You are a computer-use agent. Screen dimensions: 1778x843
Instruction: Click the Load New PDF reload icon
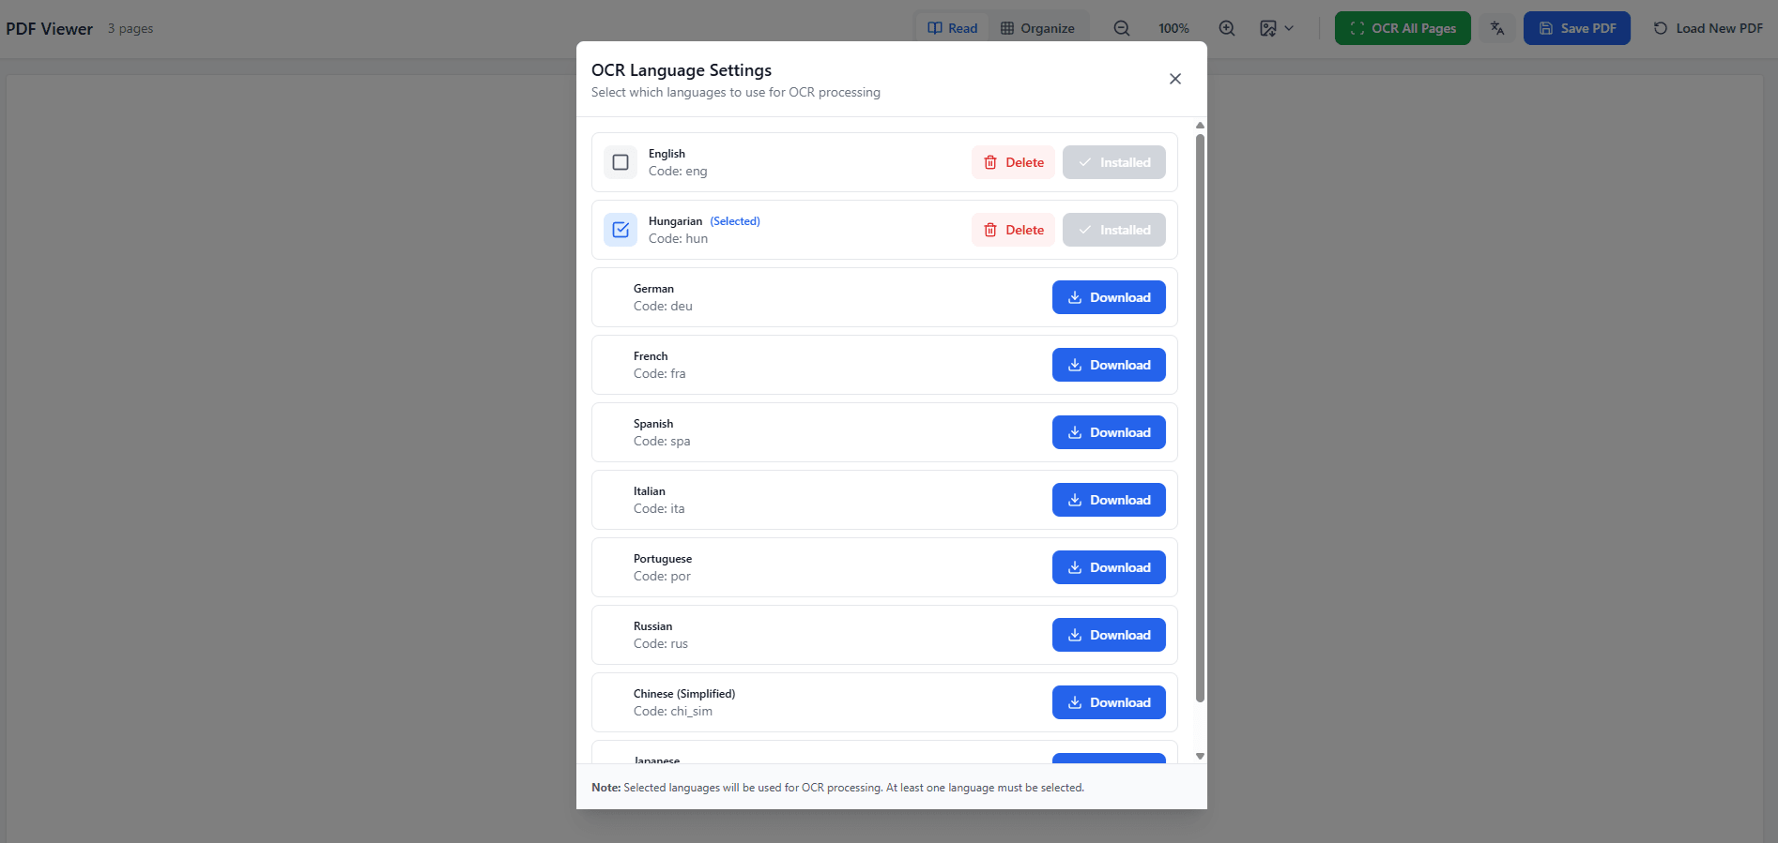(x=1660, y=28)
